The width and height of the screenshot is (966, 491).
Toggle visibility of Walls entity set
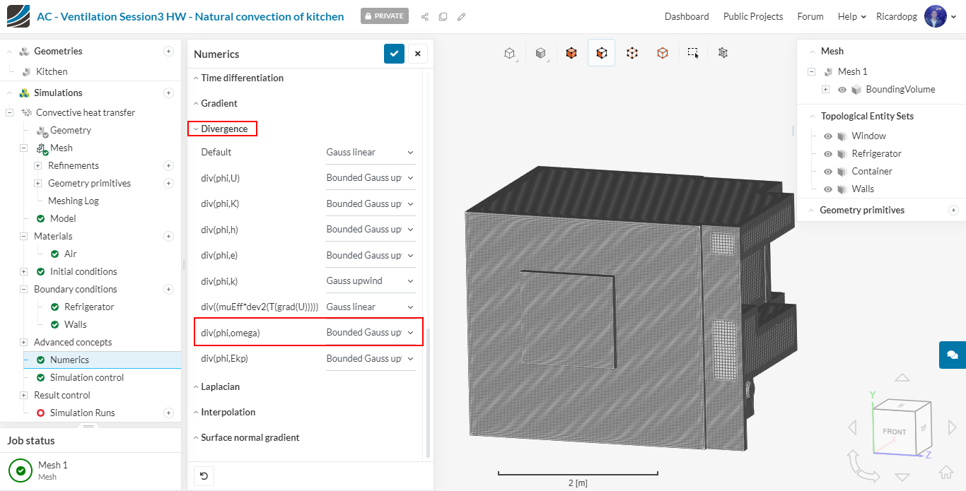pyautogui.click(x=828, y=189)
